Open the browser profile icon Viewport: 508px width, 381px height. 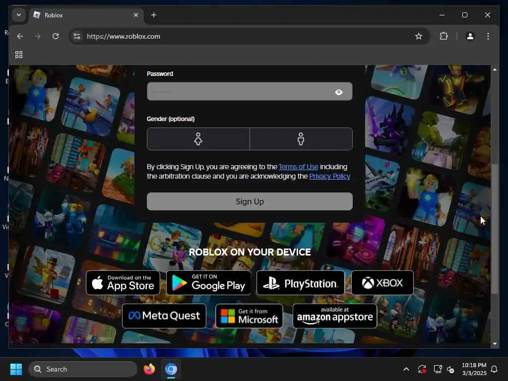pos(470,36)
